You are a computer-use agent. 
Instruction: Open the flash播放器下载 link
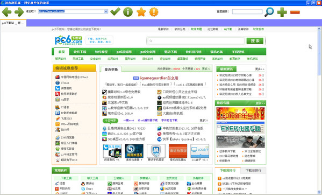click(148, 120)
